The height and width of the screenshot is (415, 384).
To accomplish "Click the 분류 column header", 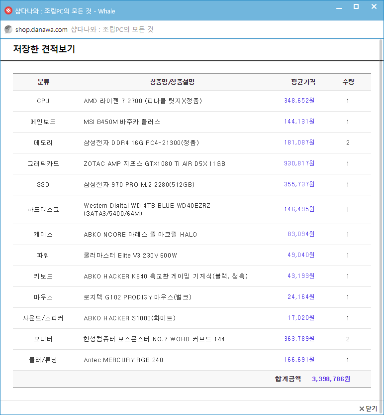I will click(x=43, y=82).
